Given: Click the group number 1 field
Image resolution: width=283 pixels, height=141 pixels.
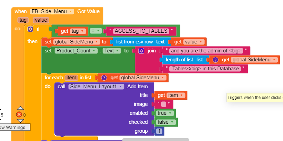Looking at the screenshot, I should click(159, 131).
